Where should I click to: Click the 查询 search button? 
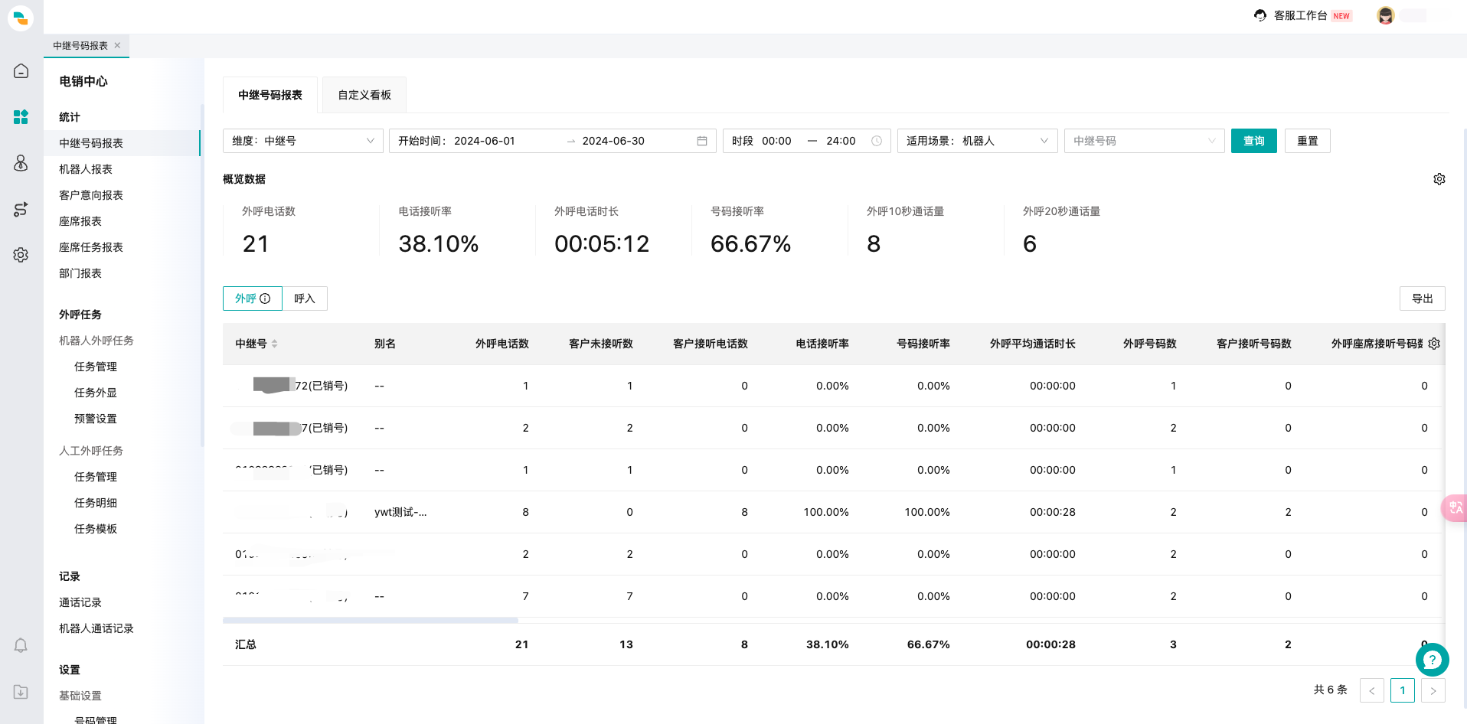[1254, 141]
